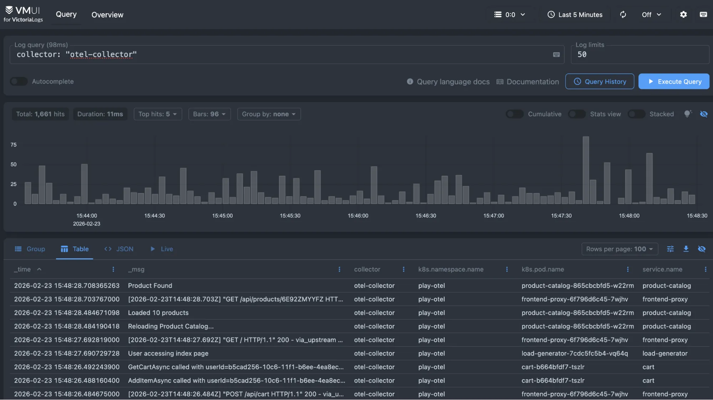Image resolution: width=713 pixels, height=400 pixels.
Task: Open table settings sliders icon
Action: pos(670,249)
